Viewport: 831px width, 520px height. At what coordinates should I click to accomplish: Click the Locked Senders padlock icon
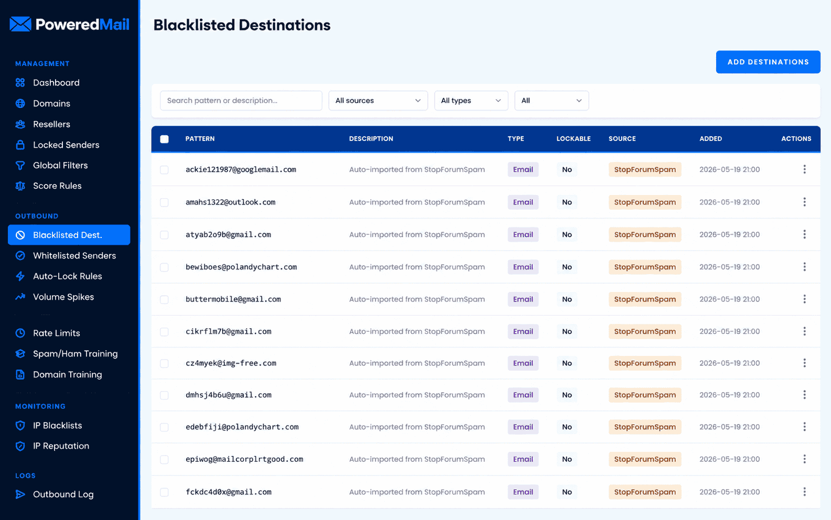[x=20, y=145]
